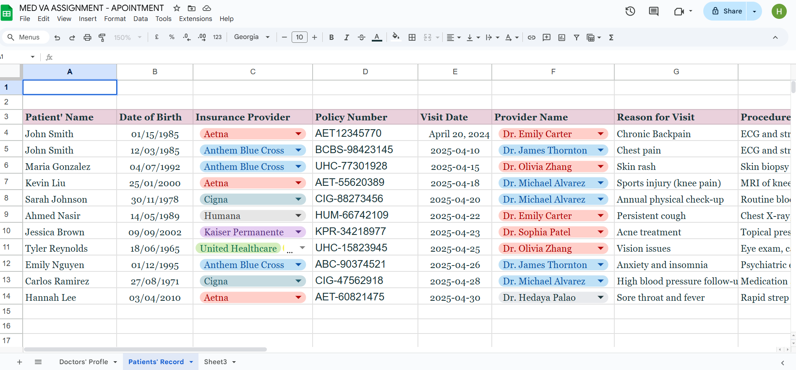
Task: Hide the menus with collapse arrow
Action: (x=775, y=37)
